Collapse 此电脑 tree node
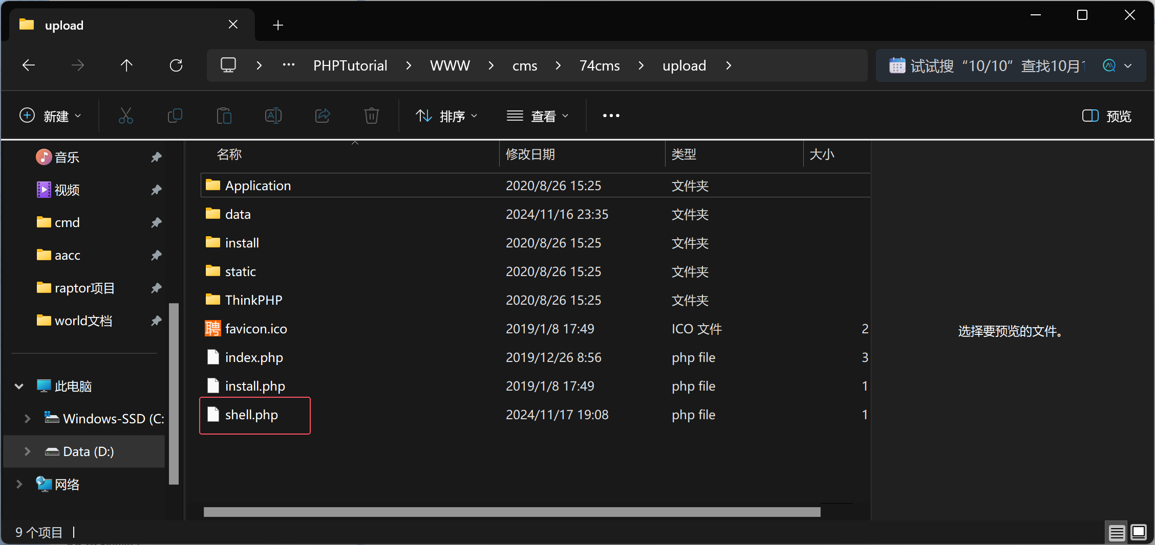Screen dimensions: 1155x545 click(19, 386)
